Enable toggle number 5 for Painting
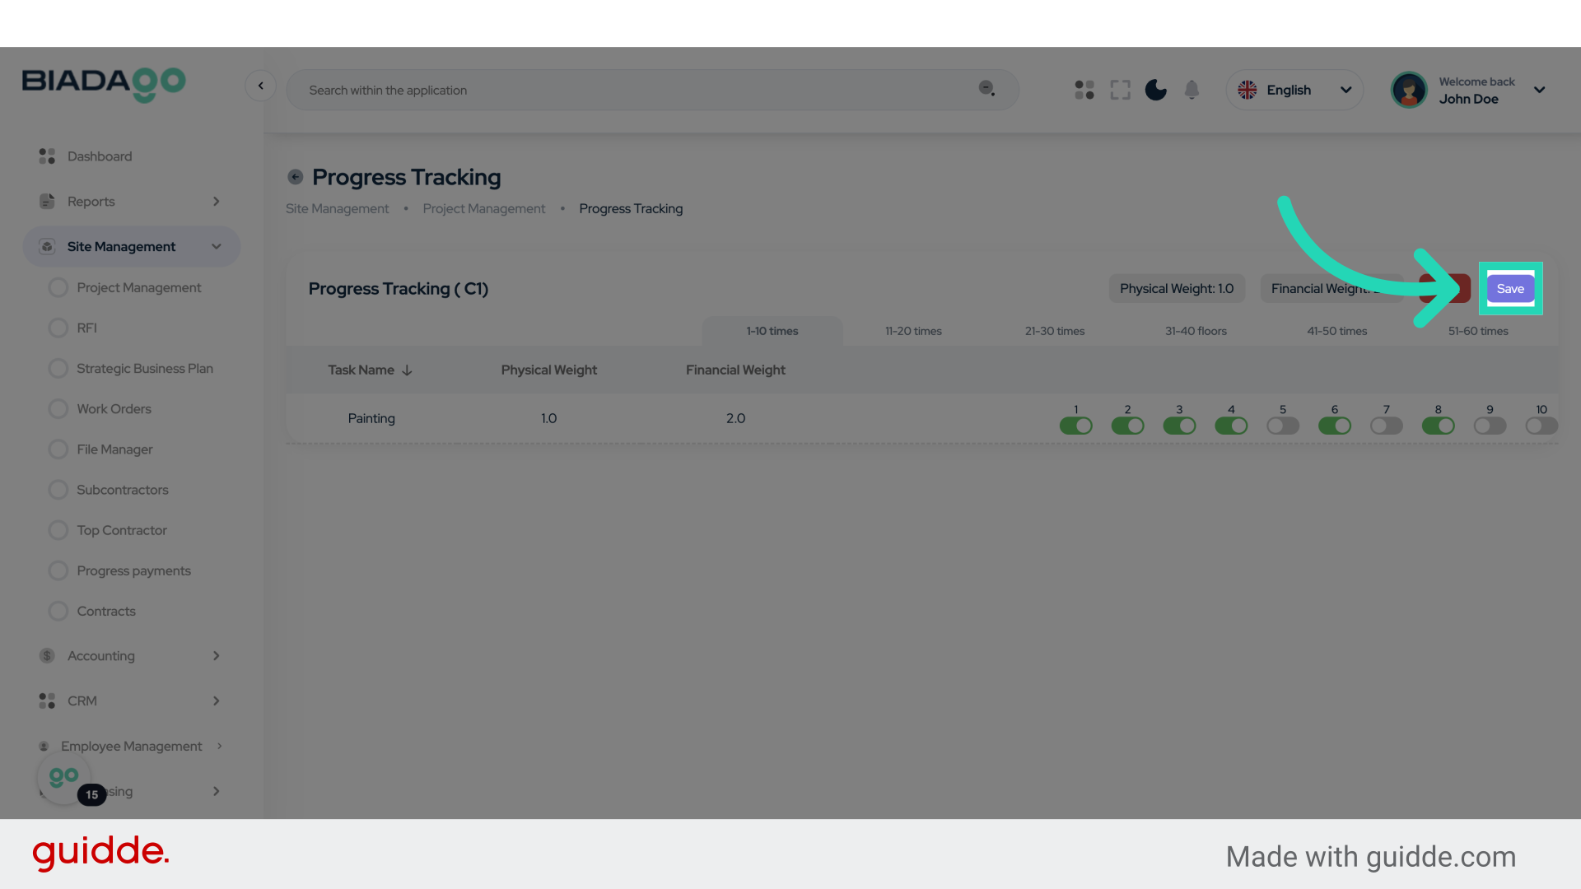The image size is (1581, 889). pyautogui.click(x=1282, y=426)
